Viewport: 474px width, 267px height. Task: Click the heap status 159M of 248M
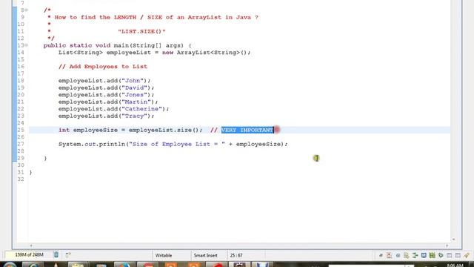[x=29, y=255]
